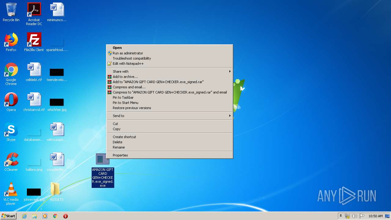Screen dimensions: 391x220
Task: Open Properties from context menu
Action: pyautogui.click(x=170, y=155)
